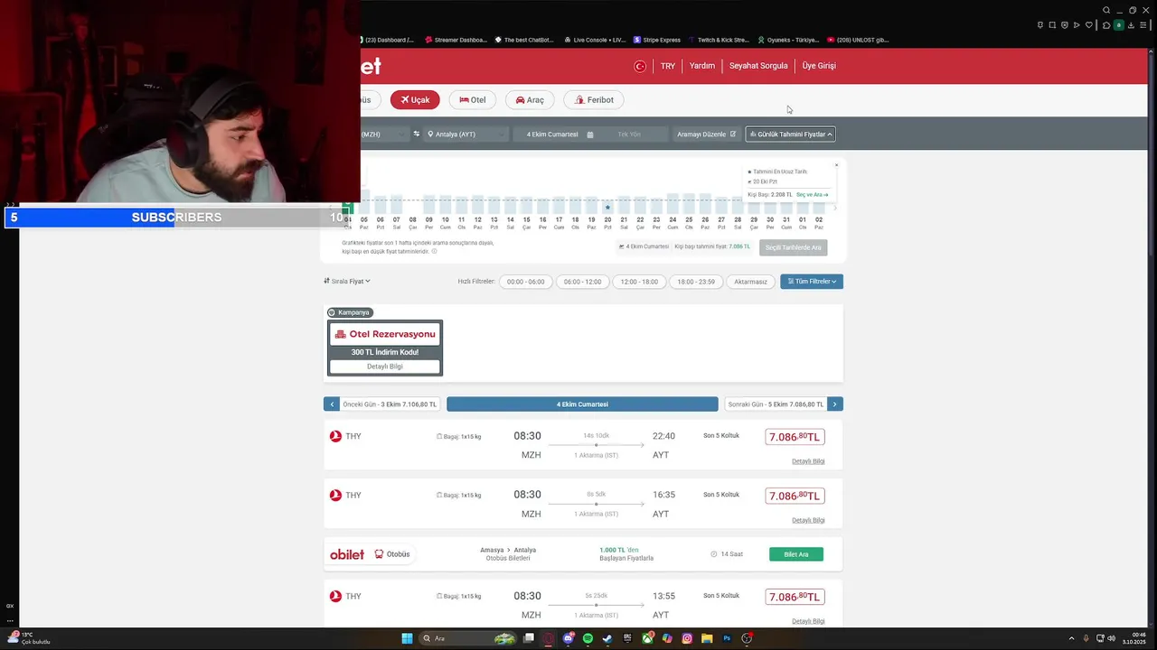
Task: Toggle the Aktarmasız nonstop filter
Action: [750, 282]
